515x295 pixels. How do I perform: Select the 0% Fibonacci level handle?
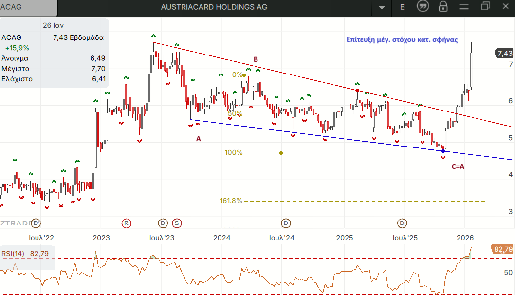244,75
